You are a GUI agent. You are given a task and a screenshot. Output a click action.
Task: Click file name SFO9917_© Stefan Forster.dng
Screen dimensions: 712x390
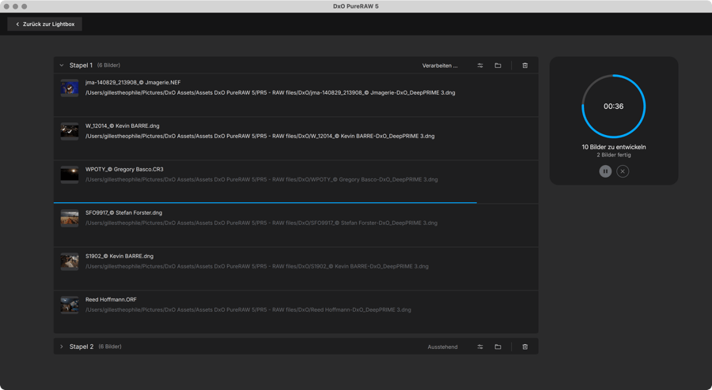click(123, 213)
